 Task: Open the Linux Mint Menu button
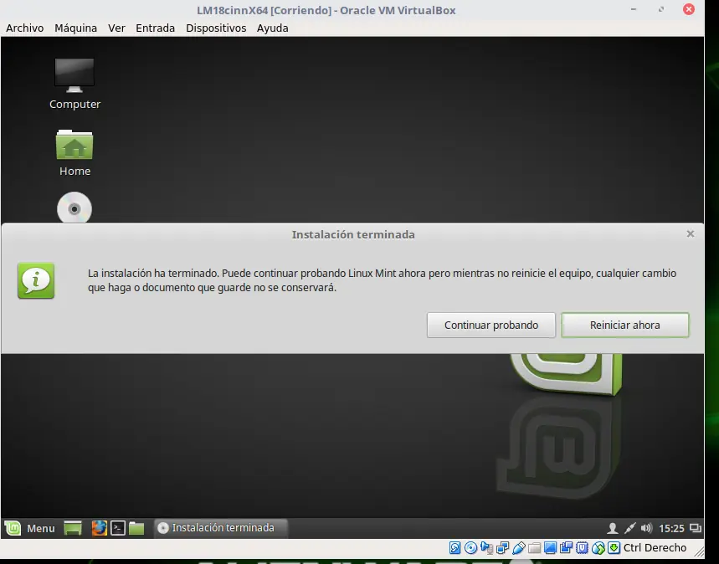click(30, 528)
